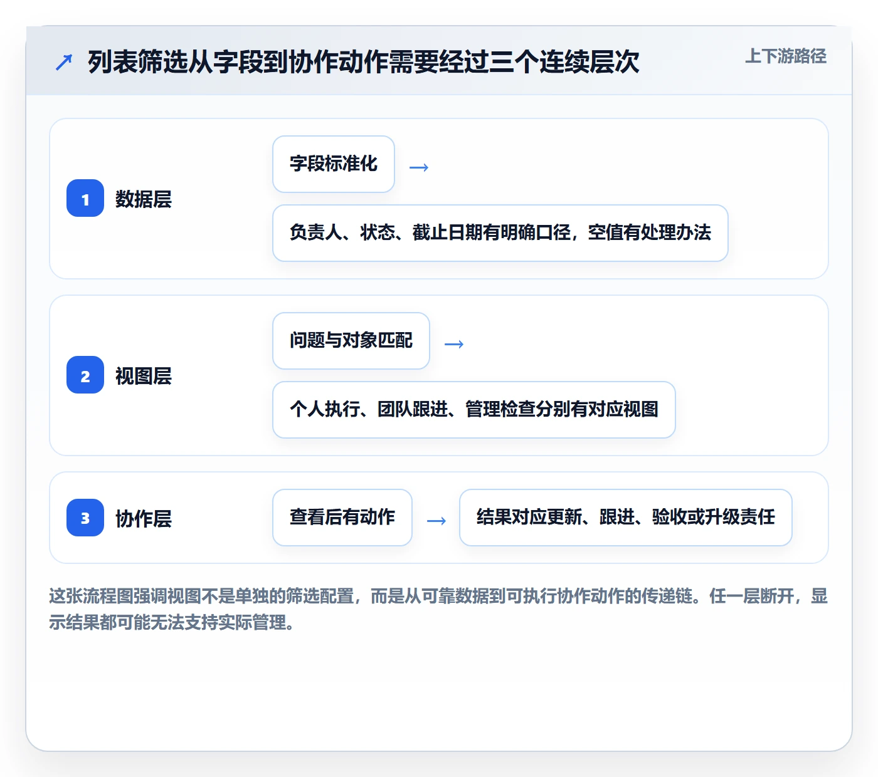Click the number 2 badge for 视图层
The height and width of the screenshot is (777, 878).
click(85, 375)
